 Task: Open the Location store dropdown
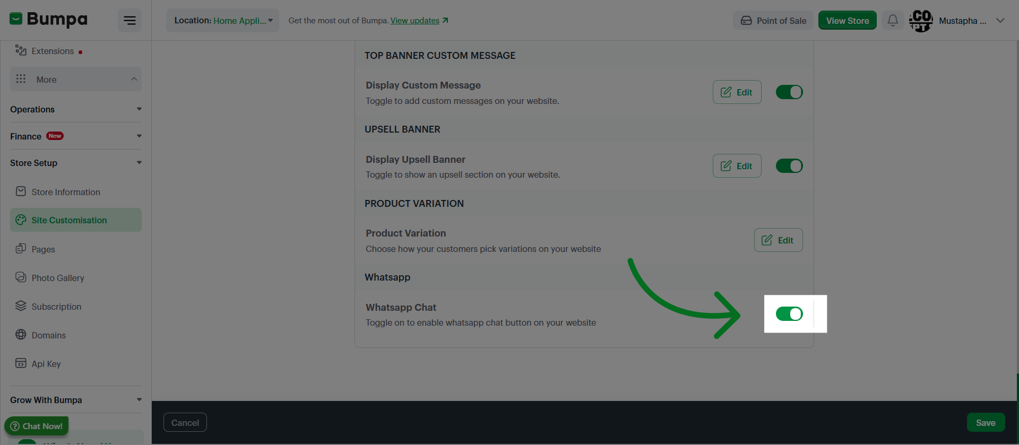coord(223,20)
